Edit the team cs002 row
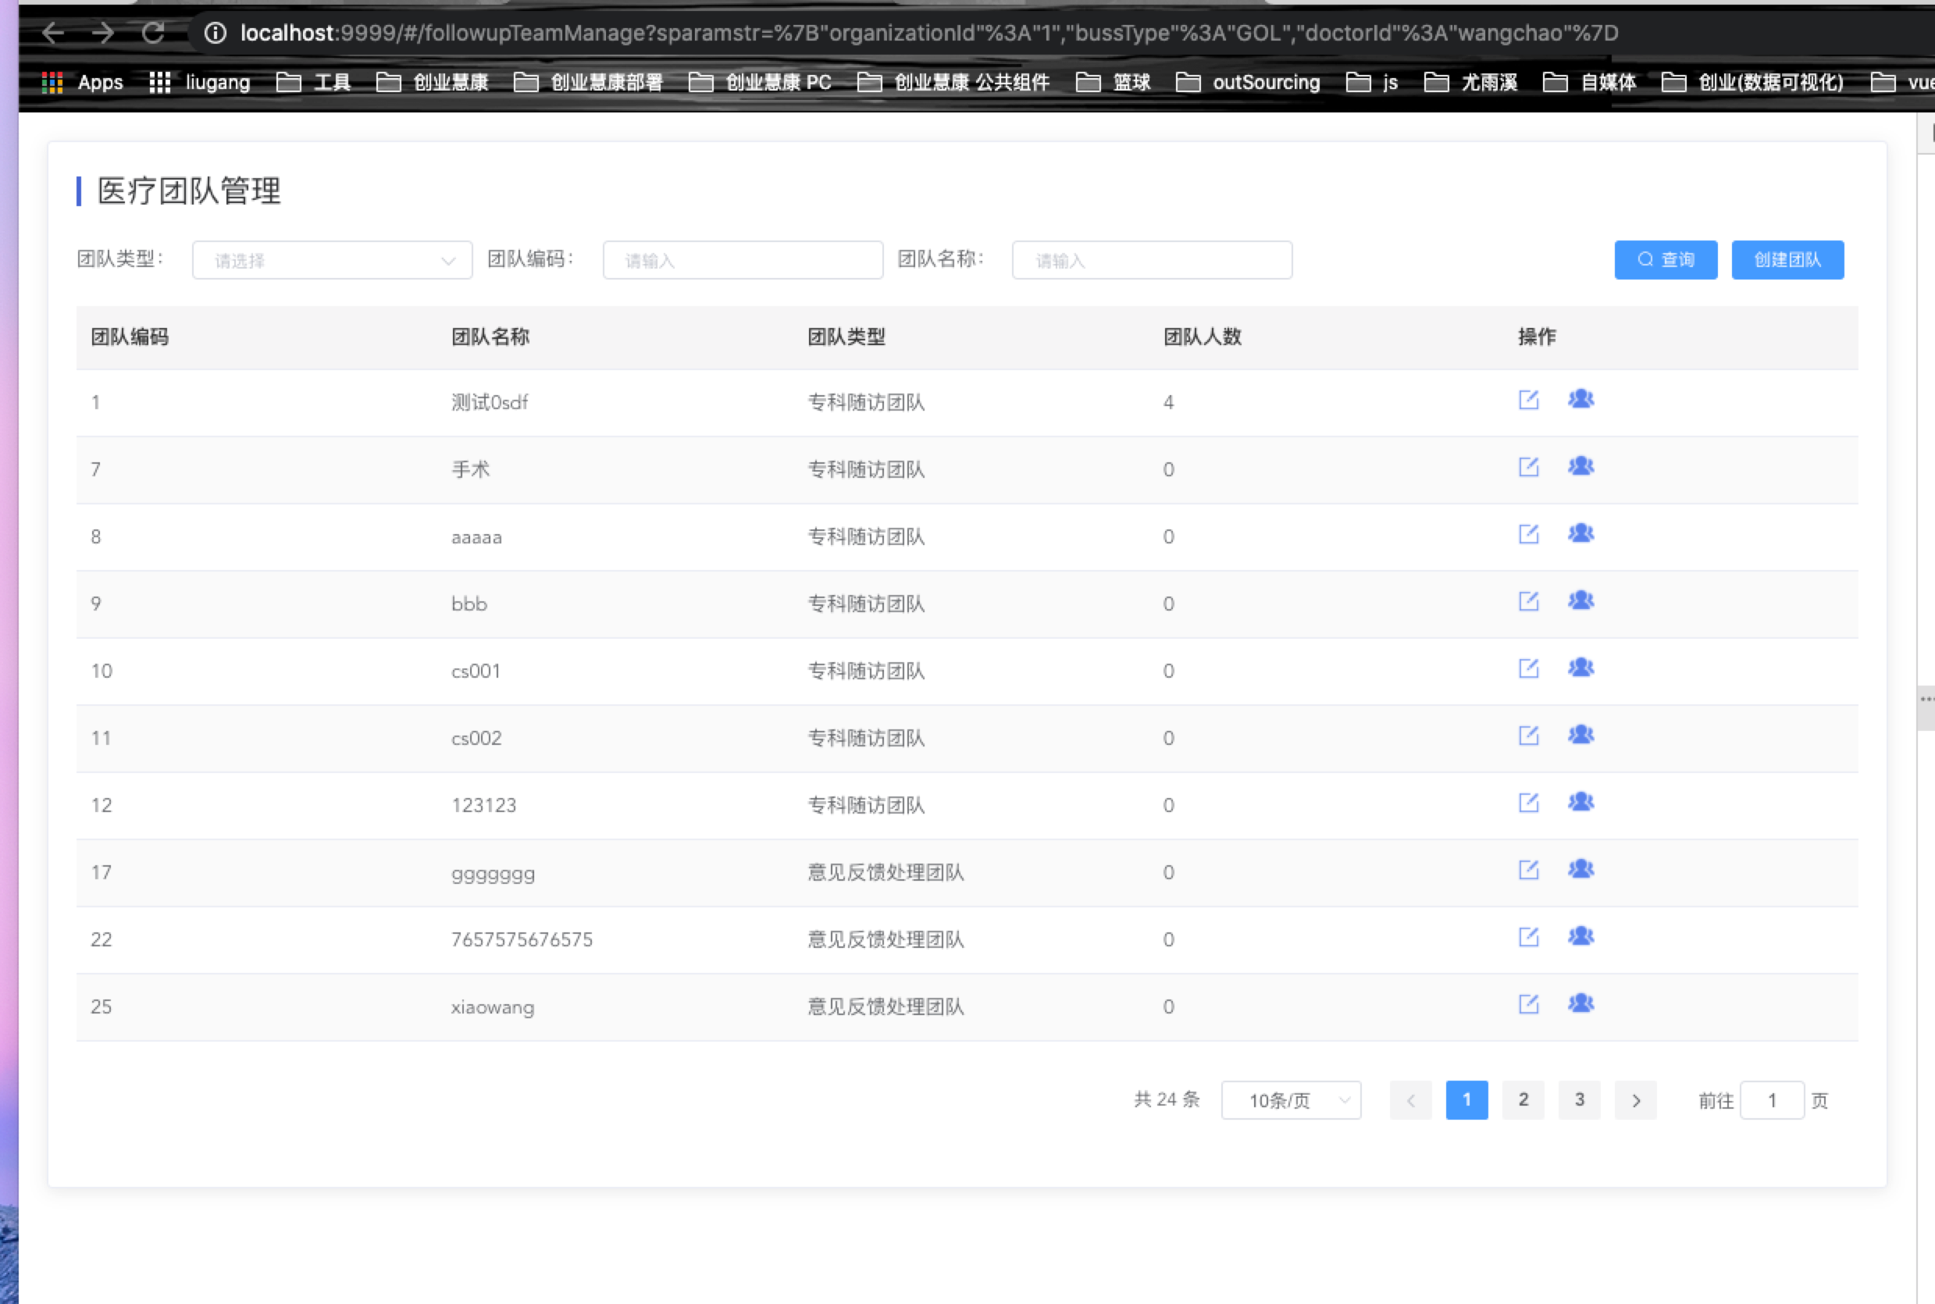The height and width of the screenshot is (1304, 1935). 1528,736
